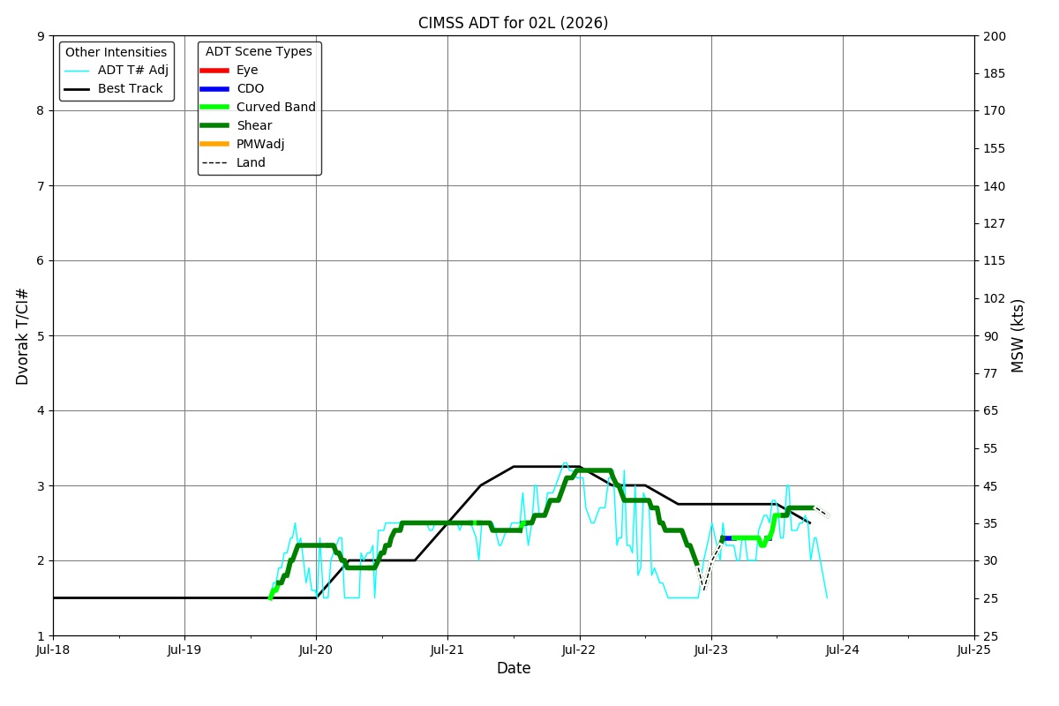Click the red Eye legend swatch
1059x706 pixels.
click(x=214, y=71)
